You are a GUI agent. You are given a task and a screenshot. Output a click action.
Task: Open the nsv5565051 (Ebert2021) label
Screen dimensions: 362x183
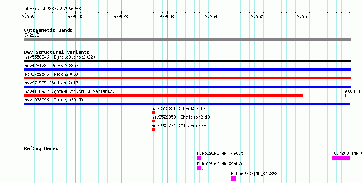pos(178,108)
